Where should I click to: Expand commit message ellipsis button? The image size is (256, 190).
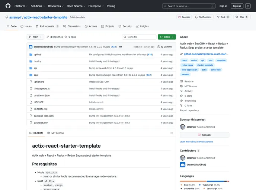(121, 47)
